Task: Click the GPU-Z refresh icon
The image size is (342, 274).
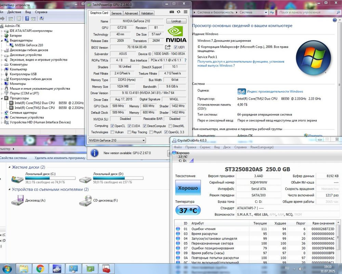Action: [x=179, y=12]
